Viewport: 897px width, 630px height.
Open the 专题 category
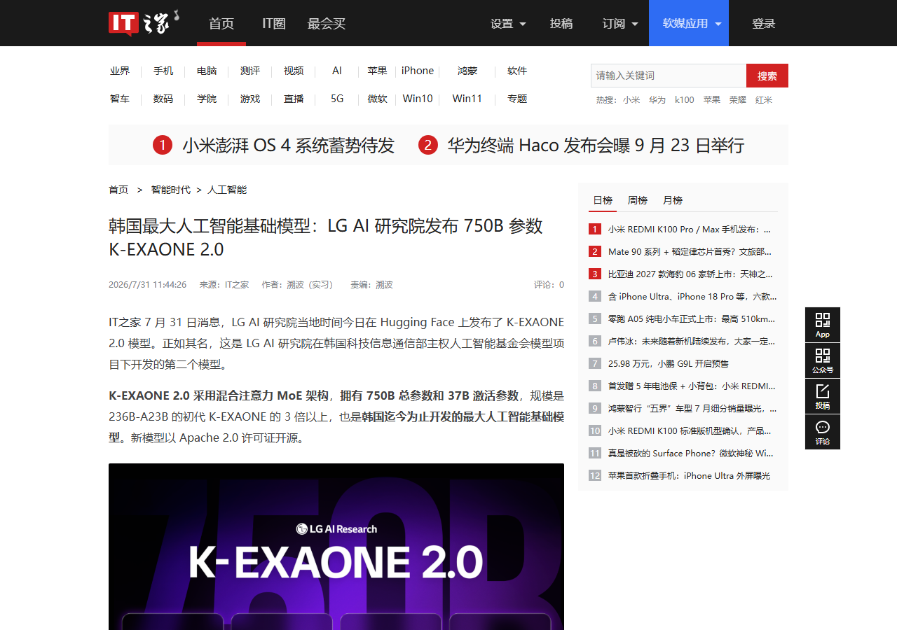tap(517, 99)
